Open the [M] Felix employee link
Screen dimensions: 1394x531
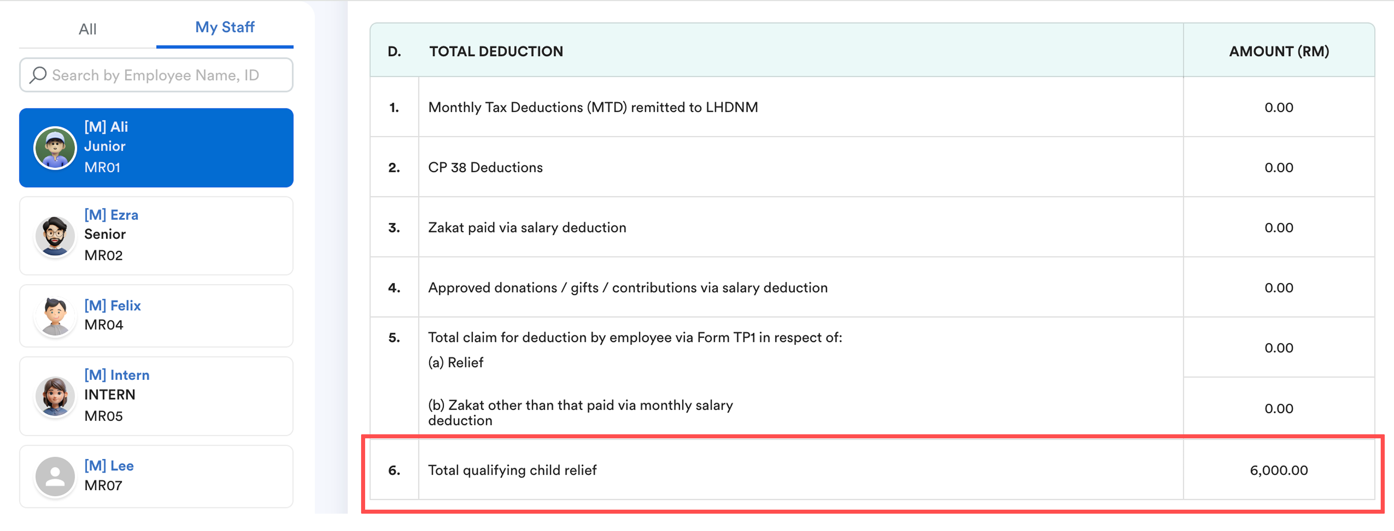click(x=112, y=305)
